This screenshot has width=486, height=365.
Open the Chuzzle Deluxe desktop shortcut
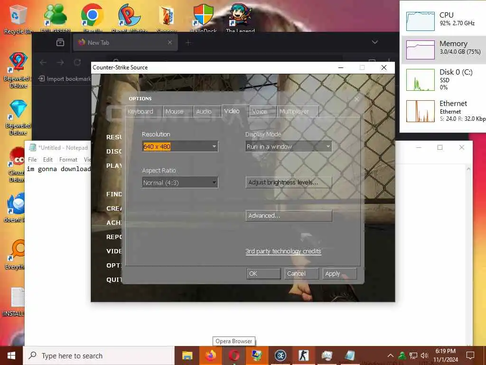[16, 164]
